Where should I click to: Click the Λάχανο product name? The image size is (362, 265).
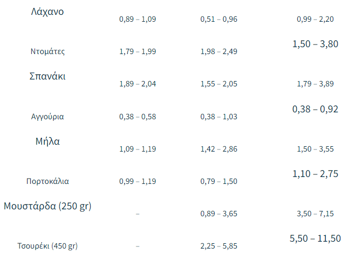tap(48, 11)
